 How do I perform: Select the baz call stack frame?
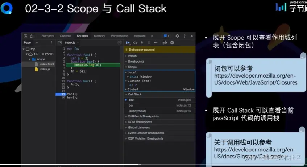point(159,100)
